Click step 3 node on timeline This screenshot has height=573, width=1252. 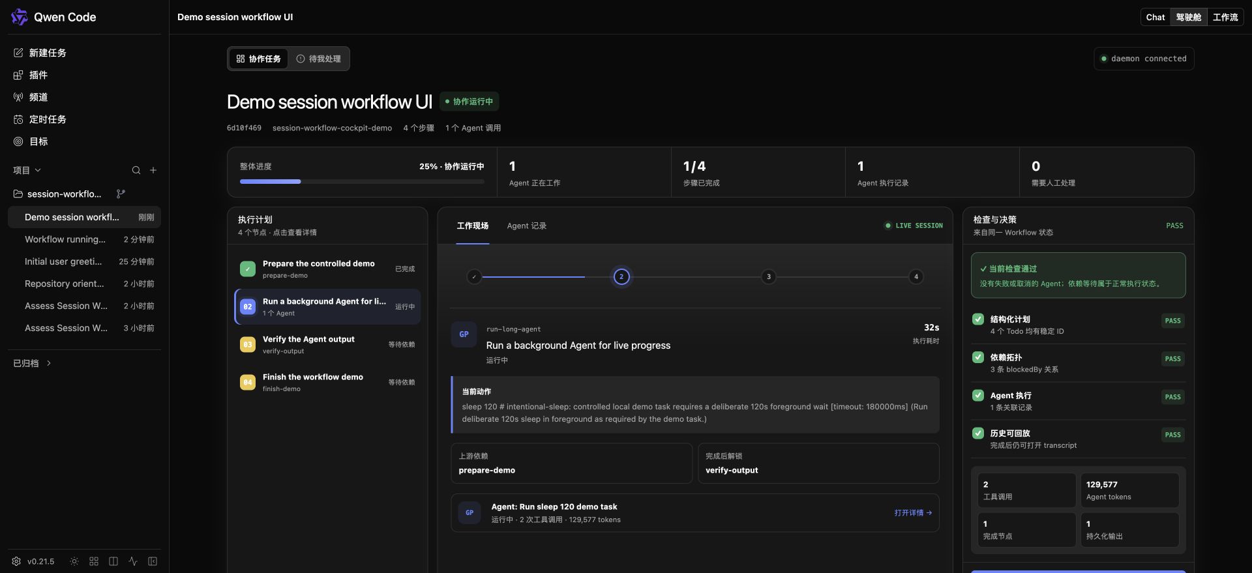click(x=769, y=276)
